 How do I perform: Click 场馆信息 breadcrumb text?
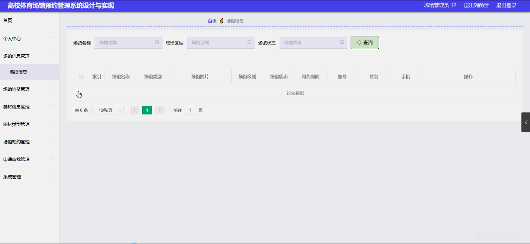click(235, 21)
